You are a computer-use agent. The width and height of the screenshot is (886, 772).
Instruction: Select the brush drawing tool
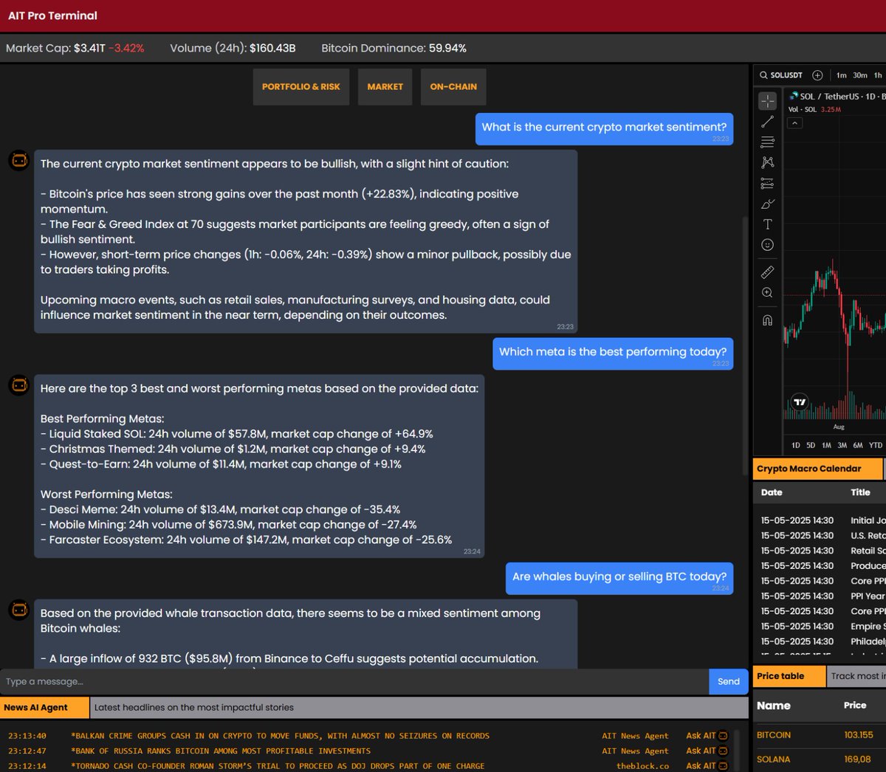(x=768, y=204)
